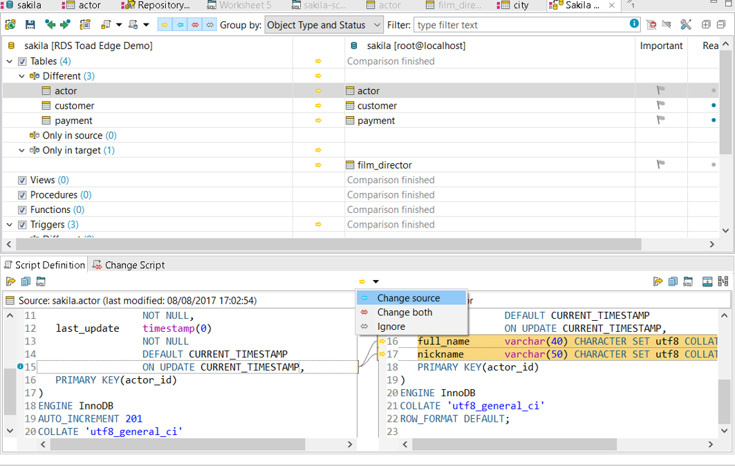
Task: Click the blue info icon in filter box
Action: pyautogui.click(x=634, y=23)
